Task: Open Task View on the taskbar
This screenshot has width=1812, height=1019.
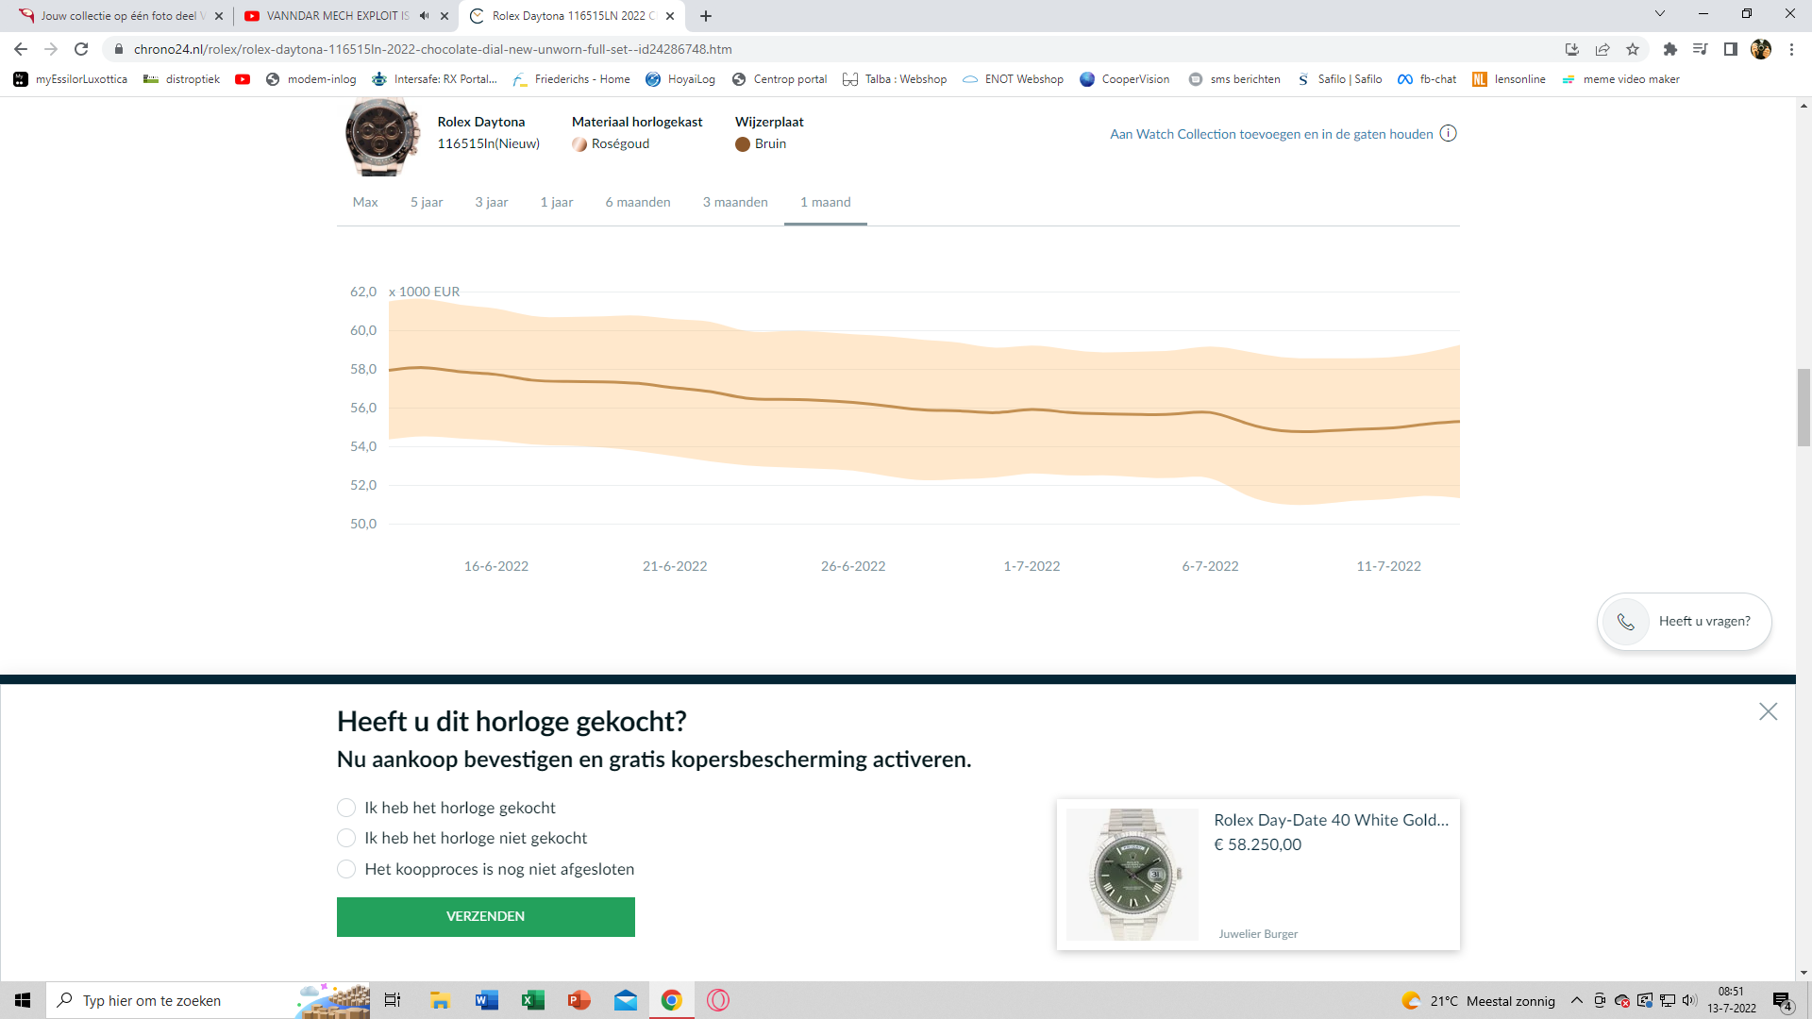Action: 393,1000
